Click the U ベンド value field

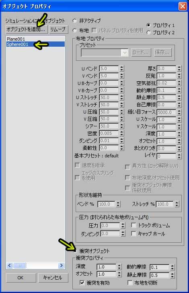[x=109, y=68]
